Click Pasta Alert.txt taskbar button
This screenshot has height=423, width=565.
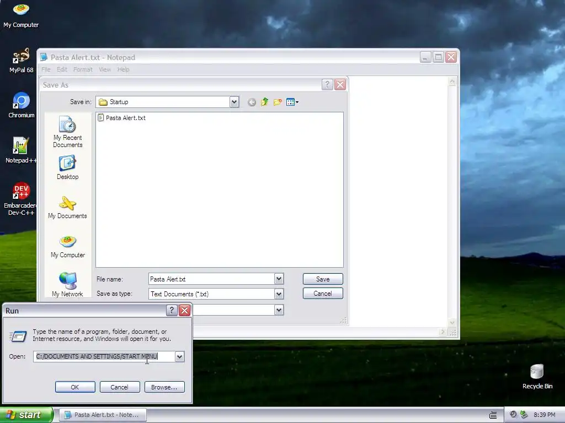point(103,415)
